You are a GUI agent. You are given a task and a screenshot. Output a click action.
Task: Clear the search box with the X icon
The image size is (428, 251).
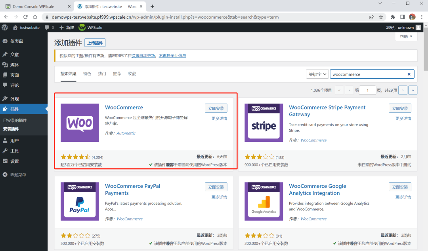point(409,74)
